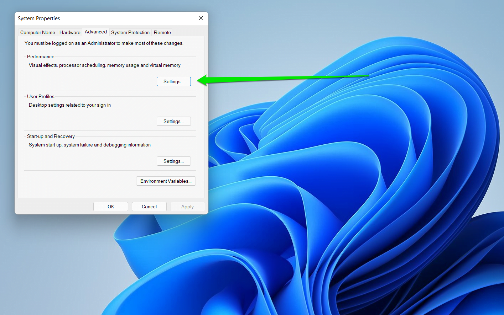
Task: Open the System Protection tab
Action: (x=130, y=32)
